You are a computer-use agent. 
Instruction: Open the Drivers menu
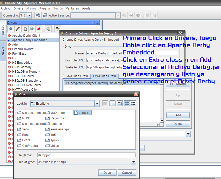18,8
